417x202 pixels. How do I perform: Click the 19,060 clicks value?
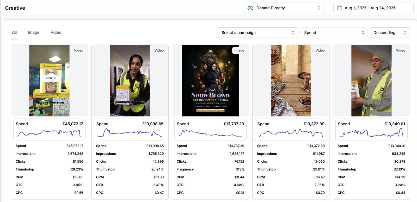point(319,162)
